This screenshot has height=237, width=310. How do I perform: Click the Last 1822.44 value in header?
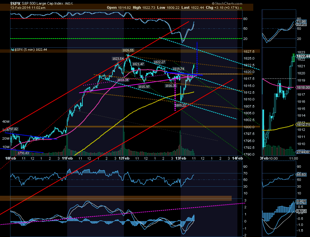[x=192, y=7]
